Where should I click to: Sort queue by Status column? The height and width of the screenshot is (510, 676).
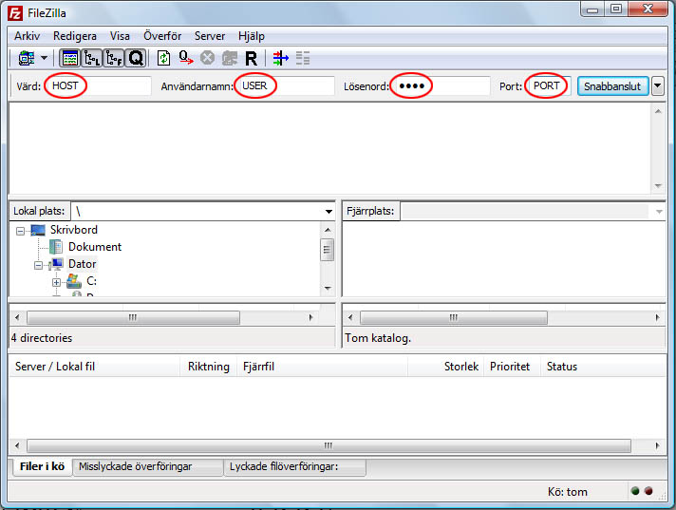coord(604,367)
